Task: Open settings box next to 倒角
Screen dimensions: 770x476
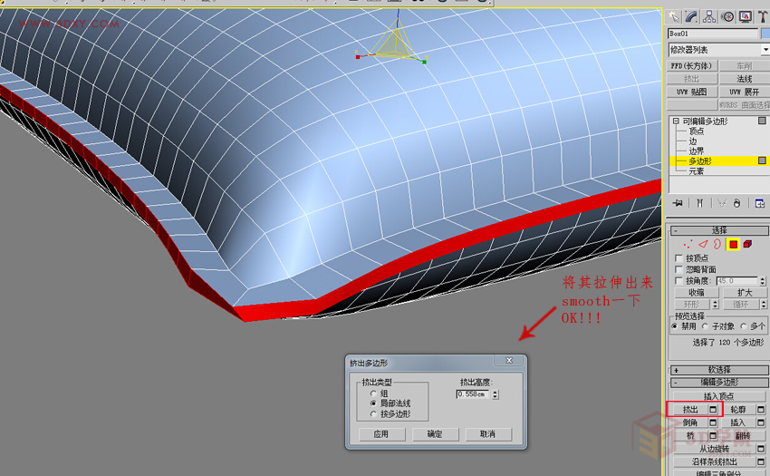Action: click(713, 423)
